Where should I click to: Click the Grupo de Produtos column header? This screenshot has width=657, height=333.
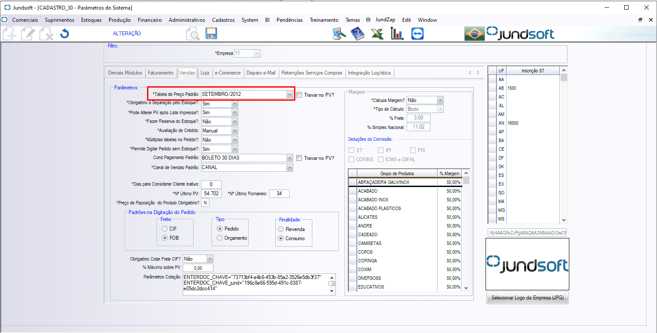click(397, 173)
